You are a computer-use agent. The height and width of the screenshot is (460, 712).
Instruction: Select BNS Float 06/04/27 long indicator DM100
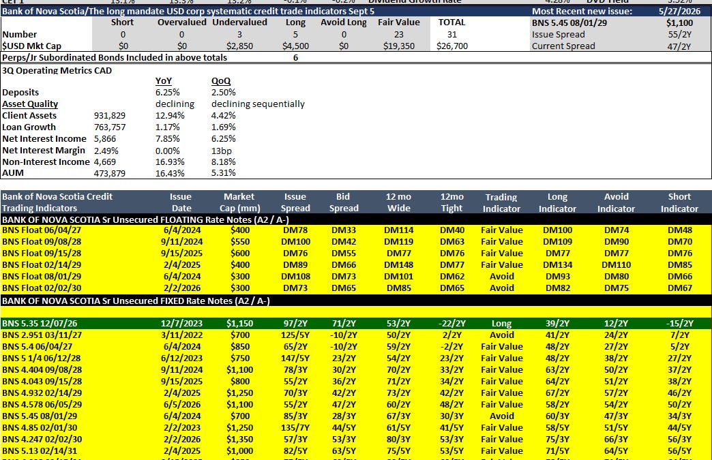(557, 230)
